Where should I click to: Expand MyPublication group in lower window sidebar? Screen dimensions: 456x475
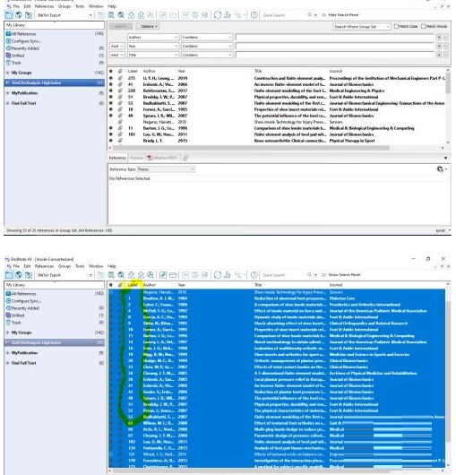coord(7,353)
